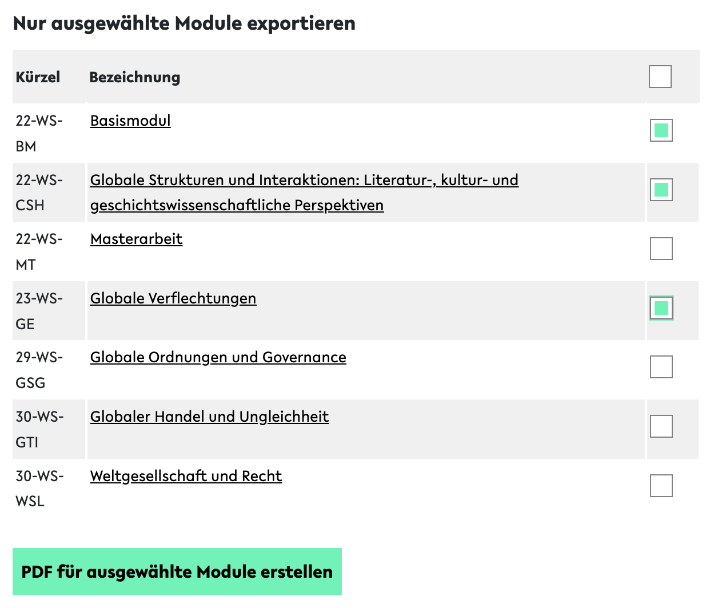Viewport: 718px width, 608px height.
Task: Open Globaler Handel und Ungleichheit link
Action: tap(209, 417)
